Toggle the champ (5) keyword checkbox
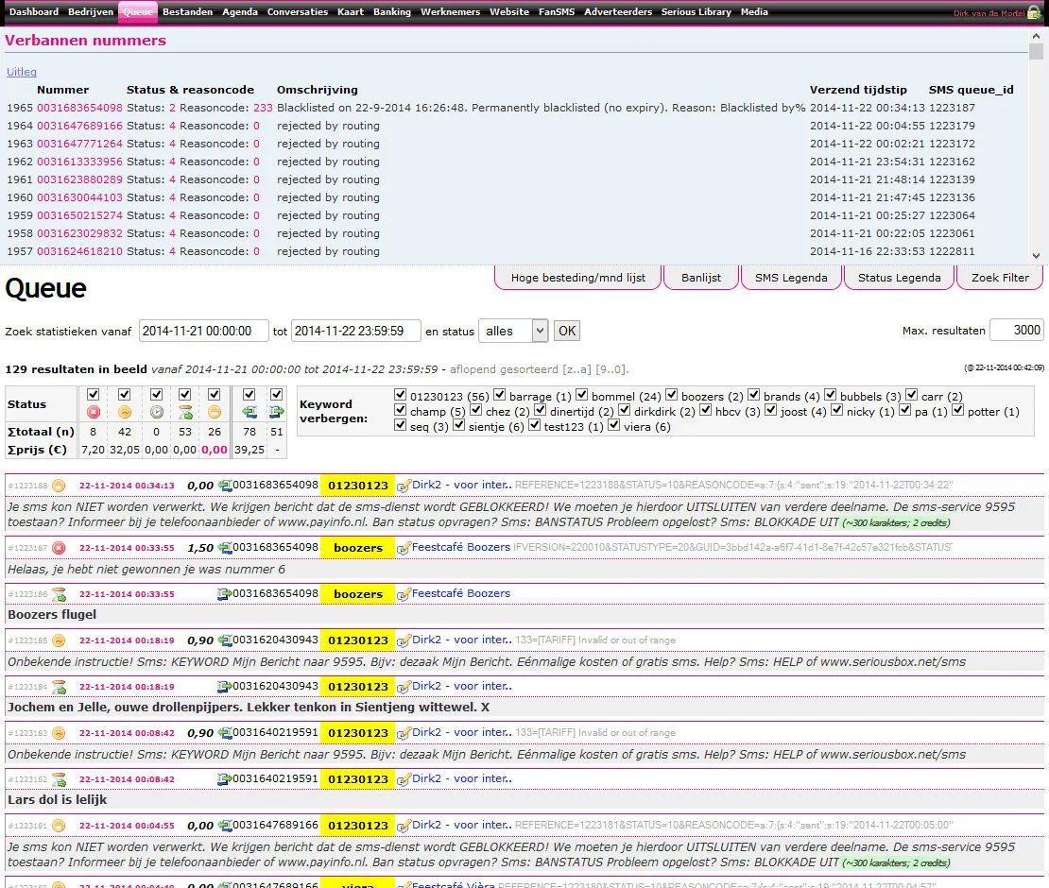This screenshot has width=1049, height=888. tap(400, 409)
